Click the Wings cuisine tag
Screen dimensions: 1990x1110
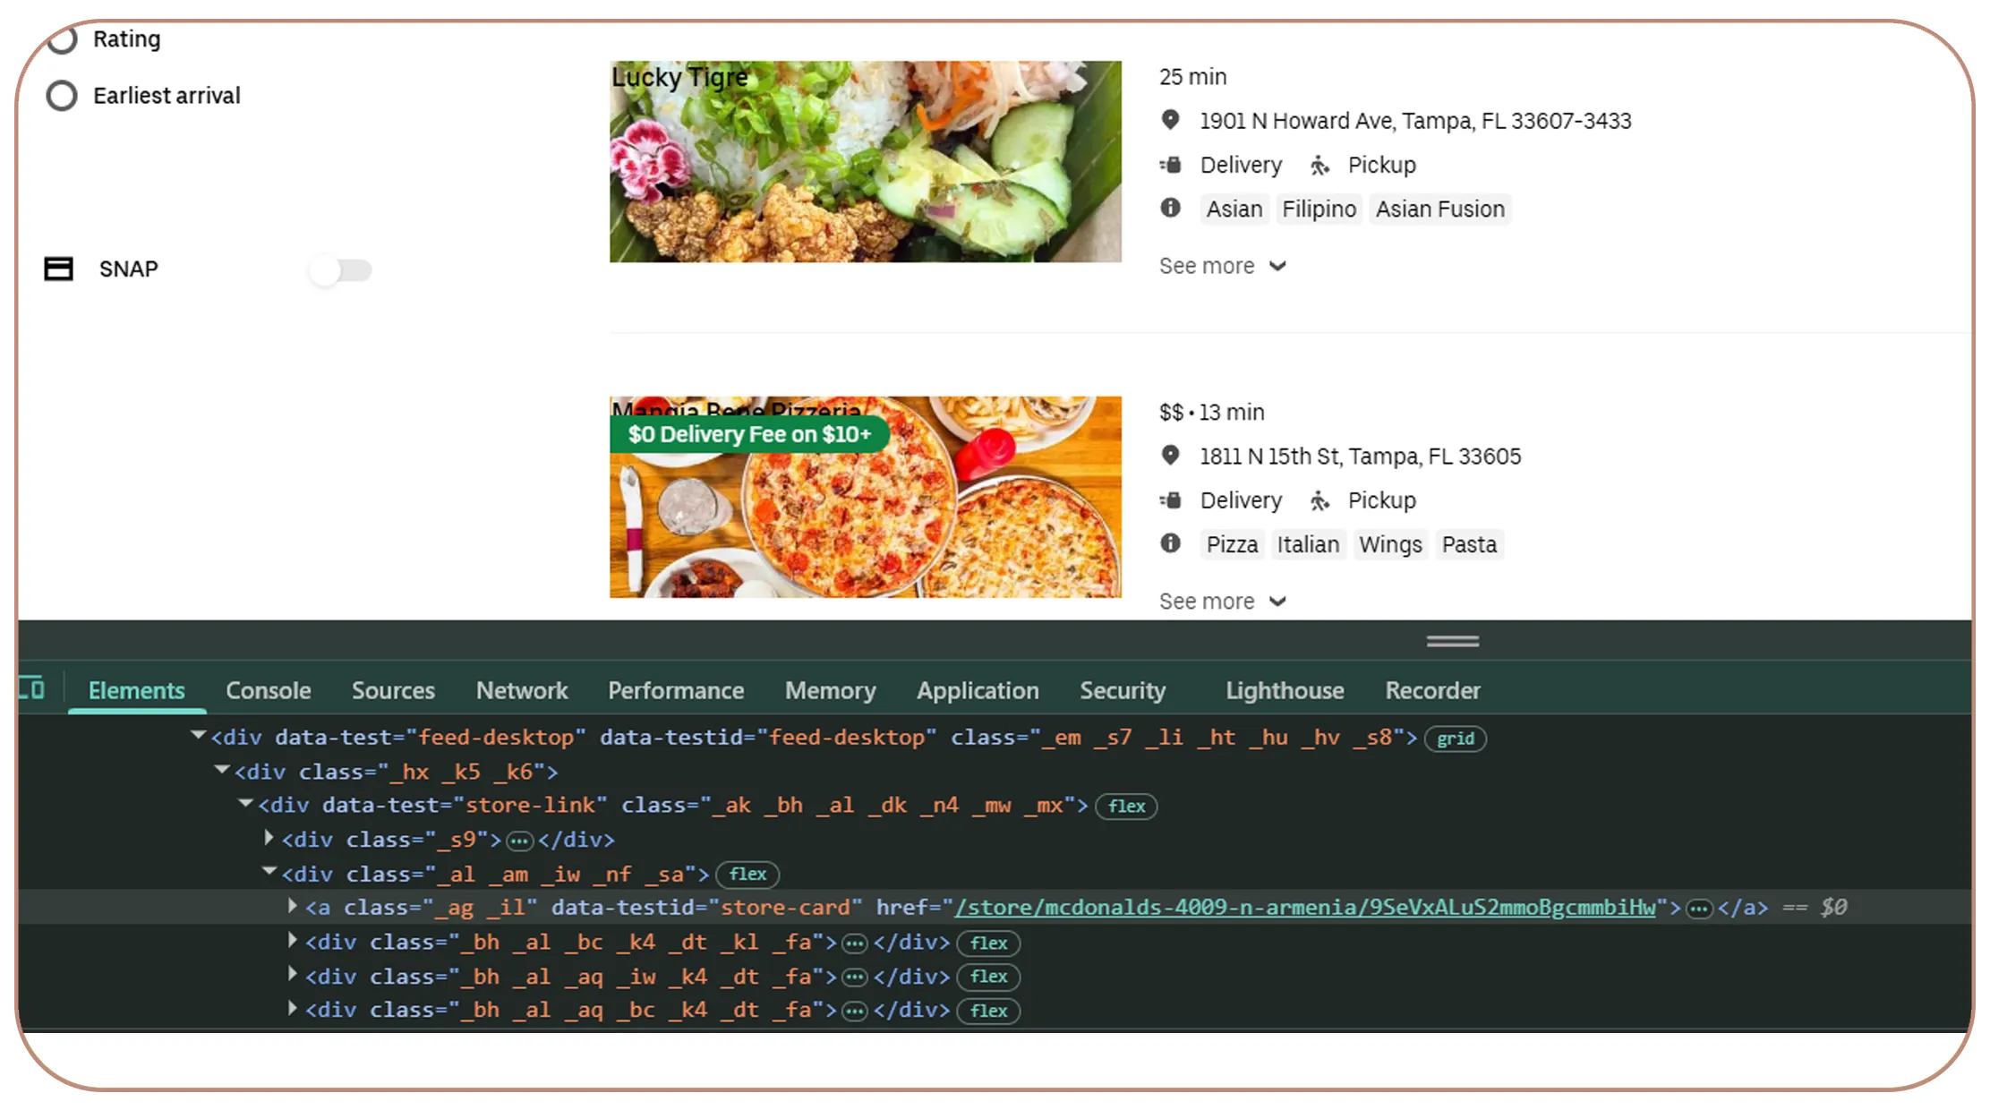pos(1390,544)
